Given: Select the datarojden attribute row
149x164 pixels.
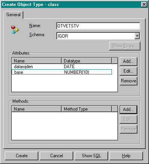Looking at the screenshot, I should pos(62,67).
